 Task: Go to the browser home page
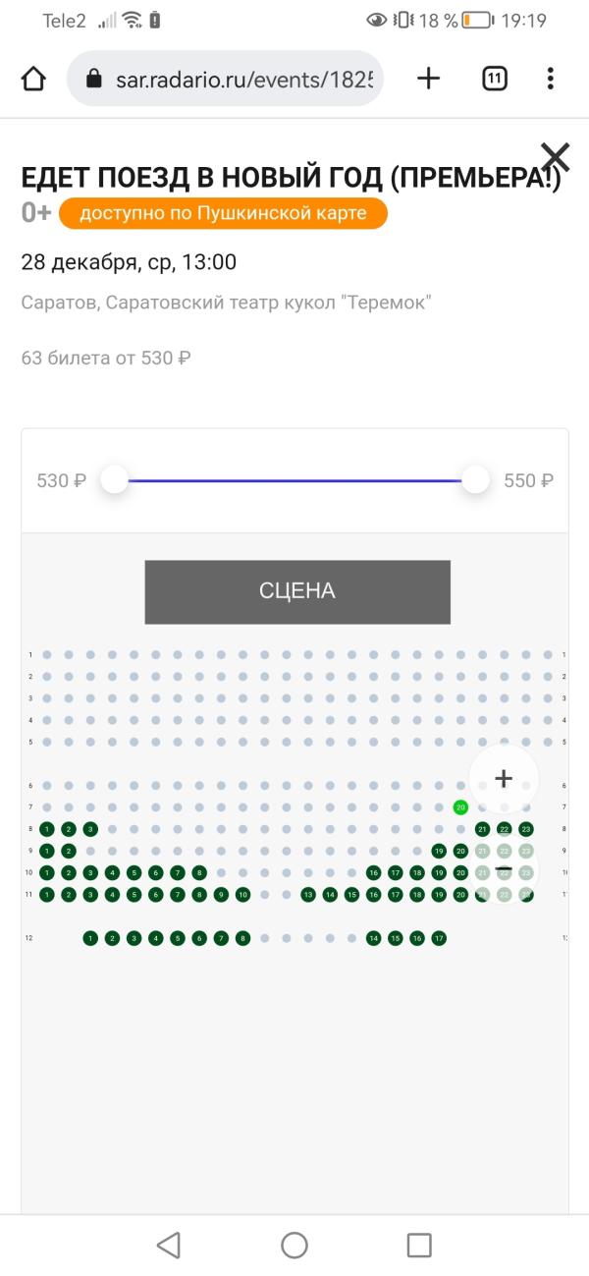click(x=33, y=79)
